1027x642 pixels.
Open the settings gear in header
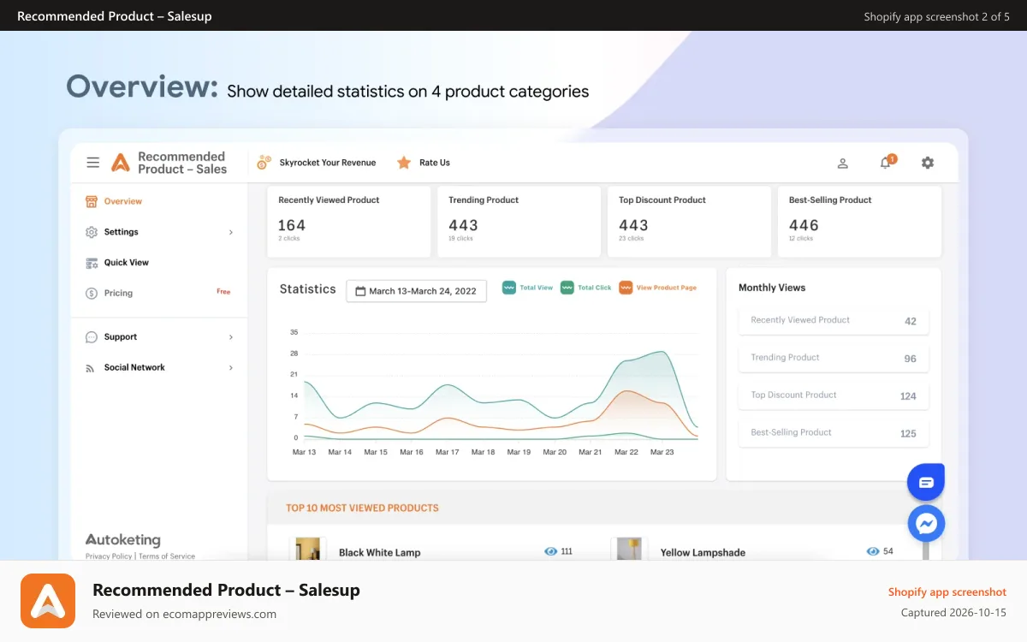click(x=928, y=163)
